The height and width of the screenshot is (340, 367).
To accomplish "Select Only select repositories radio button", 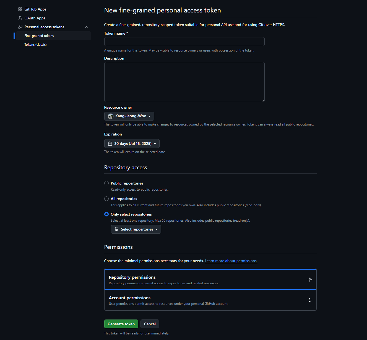I will pos(106,214).
